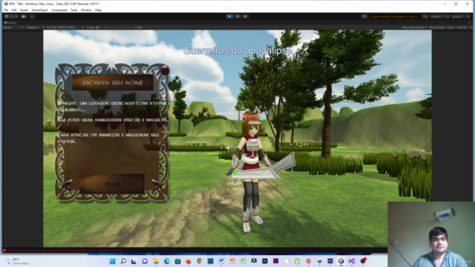Toggle Gizmos in Game view

coord(462,27)
